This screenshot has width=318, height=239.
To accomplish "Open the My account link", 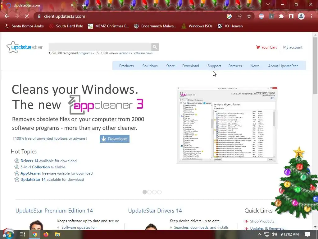I will (293, 47).
